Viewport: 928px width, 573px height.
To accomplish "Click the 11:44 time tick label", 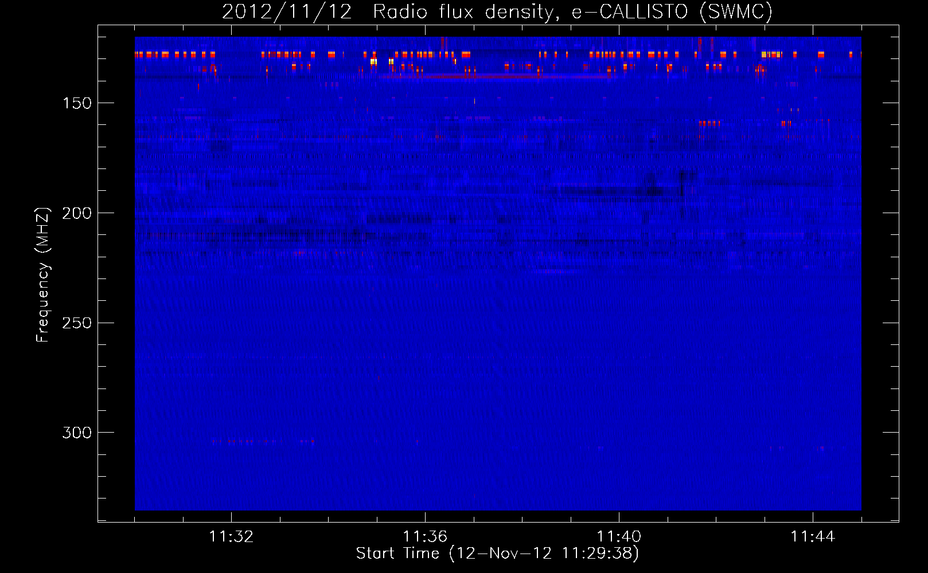I will click(813, 537).
